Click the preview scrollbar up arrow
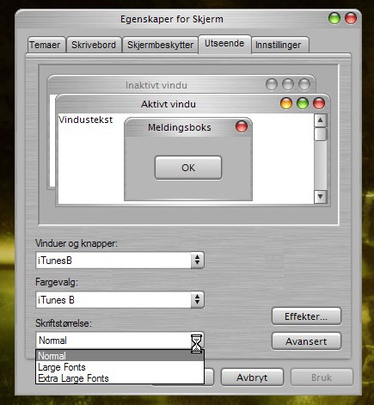 click(x=321, y=120)
